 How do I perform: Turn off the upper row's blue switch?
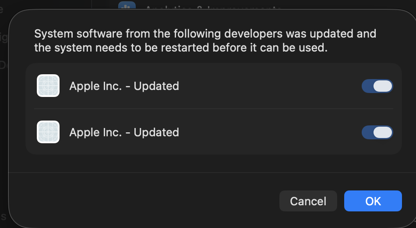pyautogui.click(x=377, y=86)
